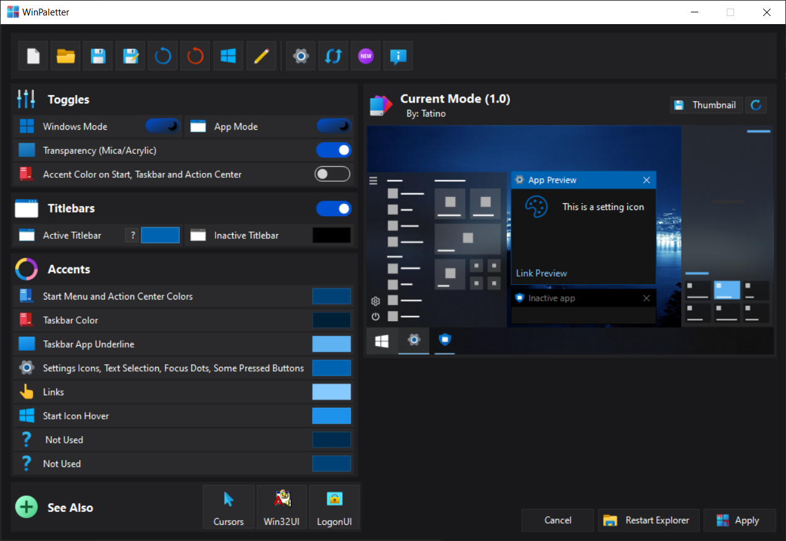786x541 pixels.
Task: Open the Cursors editor button
Action: pos(228,507)
